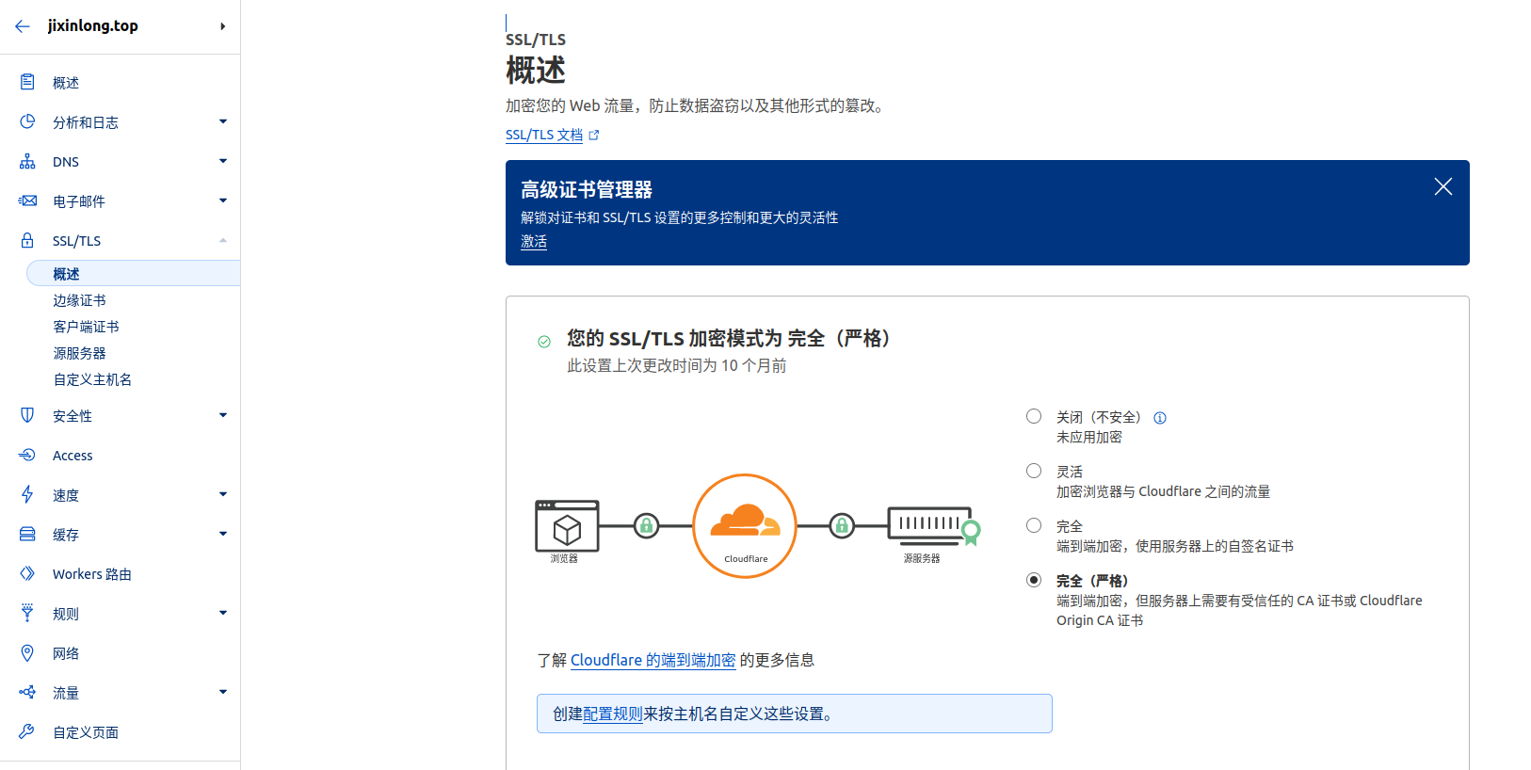The height and width of the screenshot is (770, 1531).
Task: Click the DNS network icon
Action: [27, 161]
